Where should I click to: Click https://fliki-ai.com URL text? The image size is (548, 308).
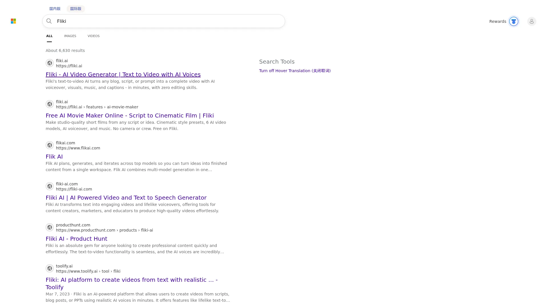pyautogui.click(x=74, y=189)
